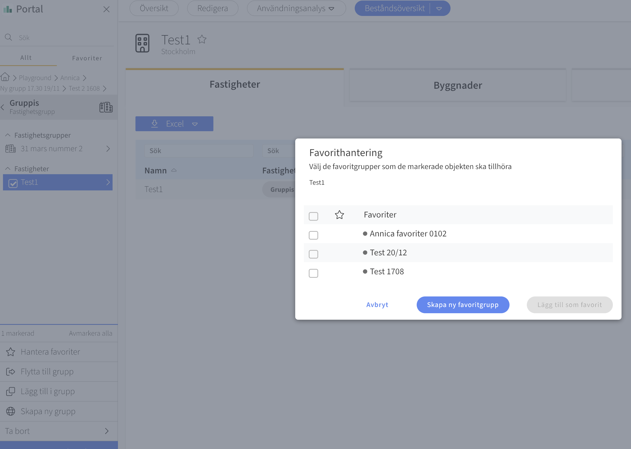
Task: Uncheck the Test1 checkbox in sidebar
Action: point(13,183)
